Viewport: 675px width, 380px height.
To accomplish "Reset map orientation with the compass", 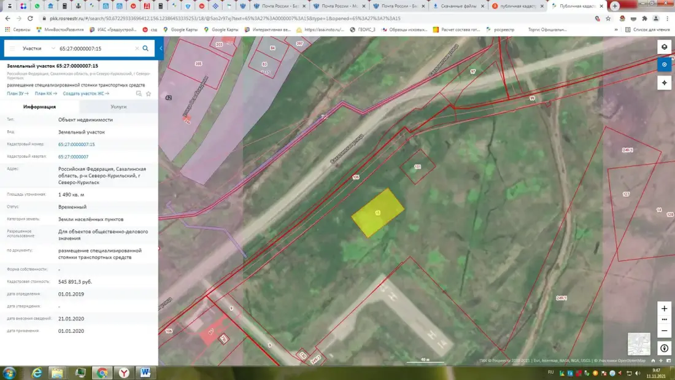I will [x=664, y=348].
